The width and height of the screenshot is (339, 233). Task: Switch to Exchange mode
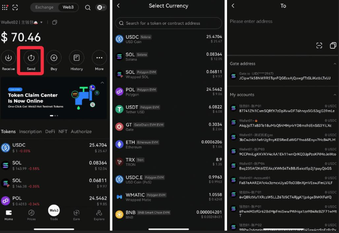click(44, 7)
